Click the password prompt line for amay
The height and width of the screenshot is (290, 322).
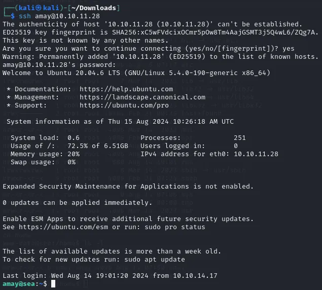59,65
